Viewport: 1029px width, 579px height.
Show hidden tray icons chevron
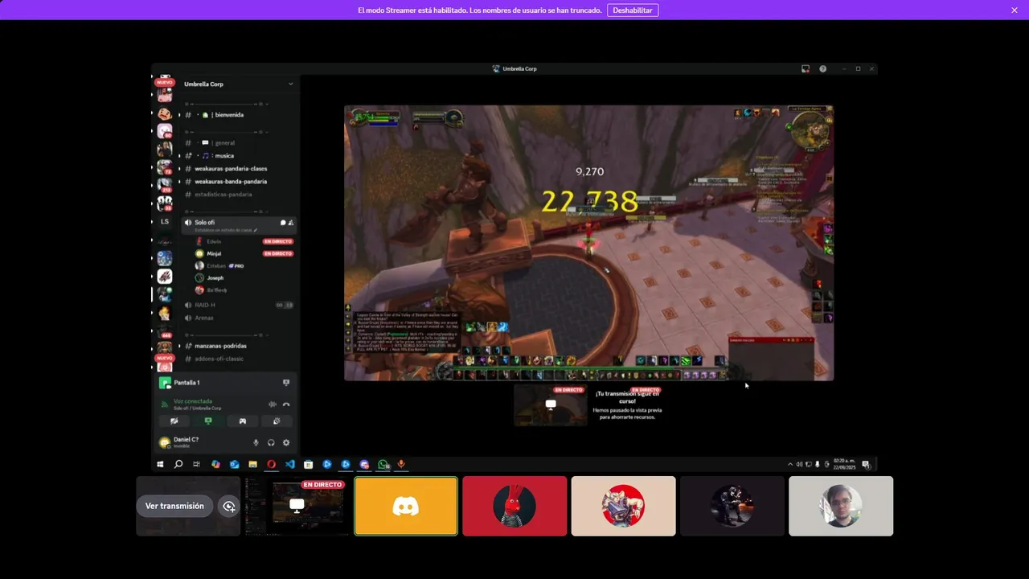(789, 465)
